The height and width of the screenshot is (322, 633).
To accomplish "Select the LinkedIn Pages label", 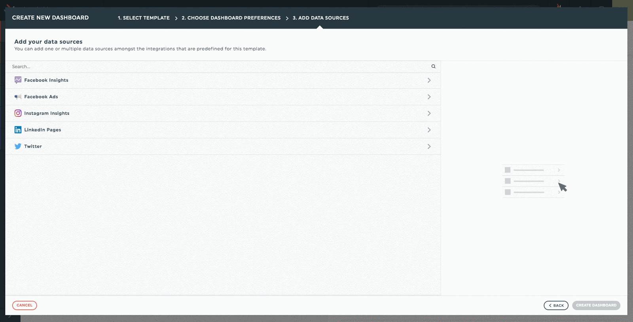I will click(43, 130).
